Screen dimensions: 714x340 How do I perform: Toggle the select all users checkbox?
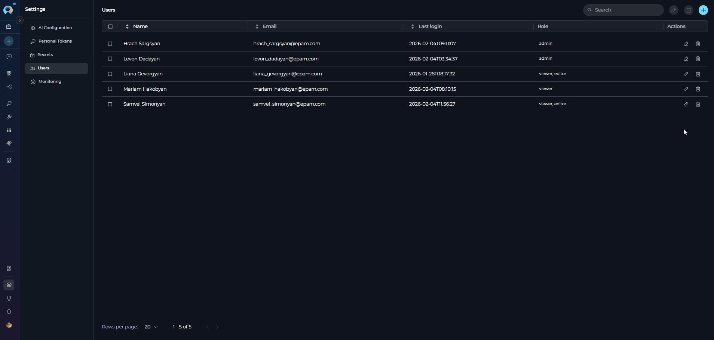pyautogui.click(x=110, y=26)
